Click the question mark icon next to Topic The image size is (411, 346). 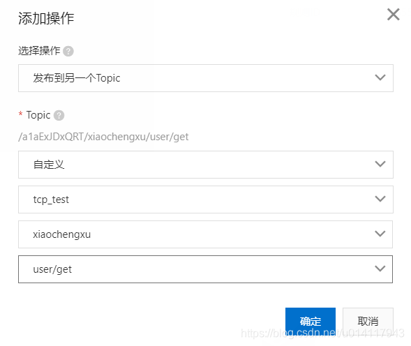(59, 115)
